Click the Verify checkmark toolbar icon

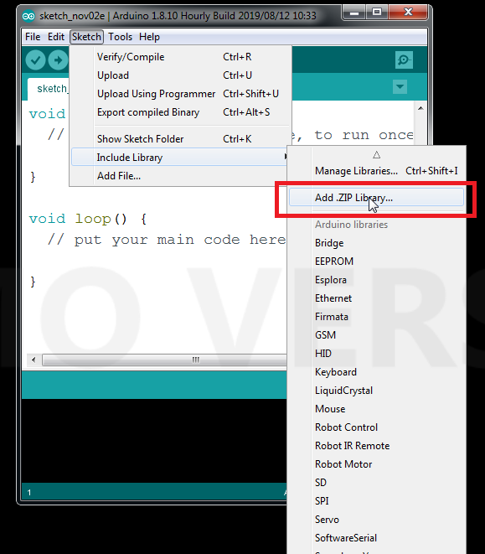pyautogui.click(x=35, y=60)
